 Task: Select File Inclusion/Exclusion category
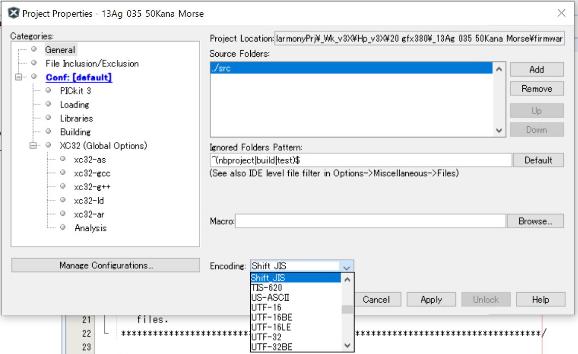[92, 63]
